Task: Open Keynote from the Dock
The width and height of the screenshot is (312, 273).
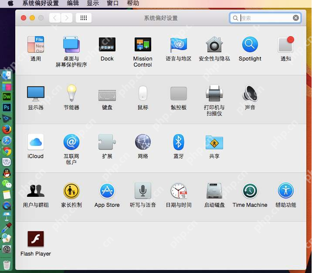Action: [7, 216]
